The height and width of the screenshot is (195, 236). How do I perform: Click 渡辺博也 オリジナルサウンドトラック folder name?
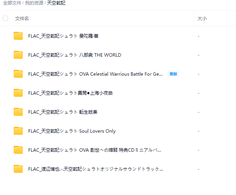(x=95, y=169)
